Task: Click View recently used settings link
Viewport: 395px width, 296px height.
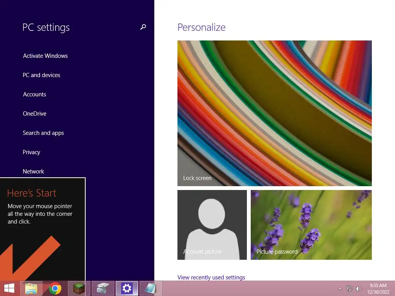Action: (211, 277)
